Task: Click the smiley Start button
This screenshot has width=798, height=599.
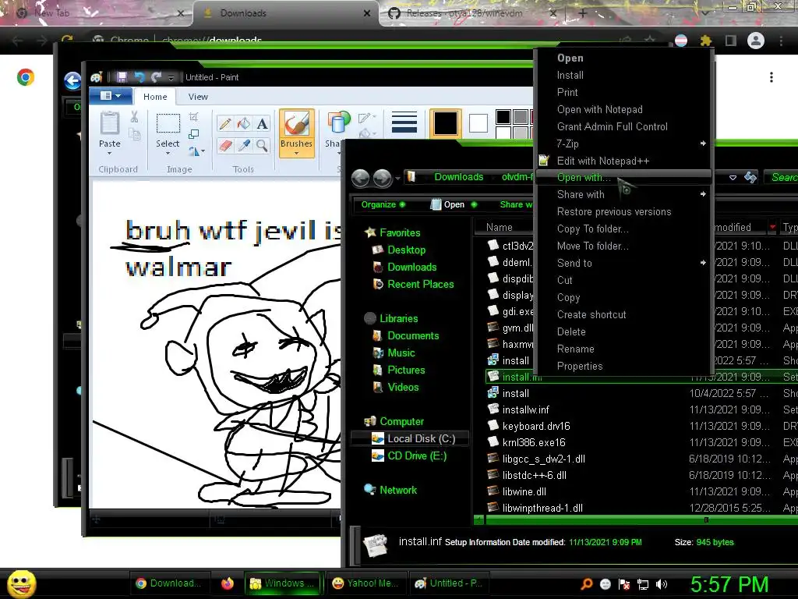Action: (21, 583)
